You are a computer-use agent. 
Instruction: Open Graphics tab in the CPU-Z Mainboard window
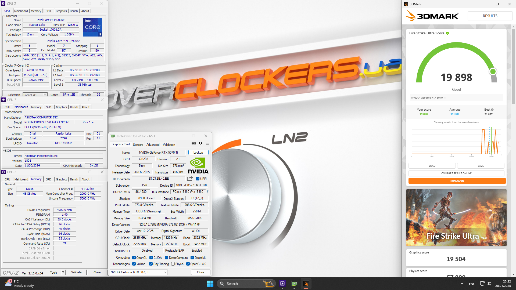[x=61, y=107]
